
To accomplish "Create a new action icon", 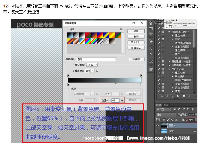I will (x=184, y=96).
